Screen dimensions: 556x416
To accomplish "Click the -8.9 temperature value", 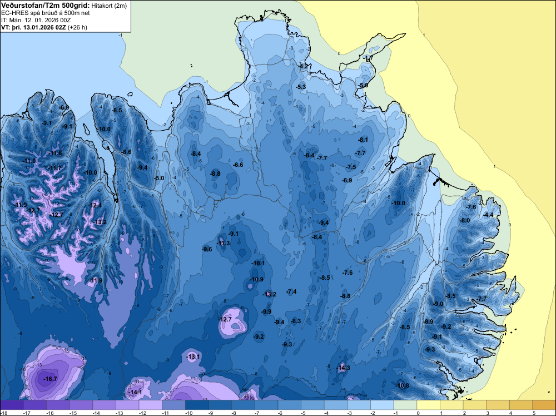I will point(428,321).
